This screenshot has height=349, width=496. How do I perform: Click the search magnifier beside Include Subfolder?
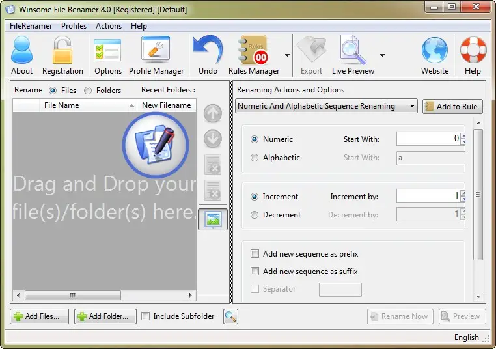(x=230, y=316)
